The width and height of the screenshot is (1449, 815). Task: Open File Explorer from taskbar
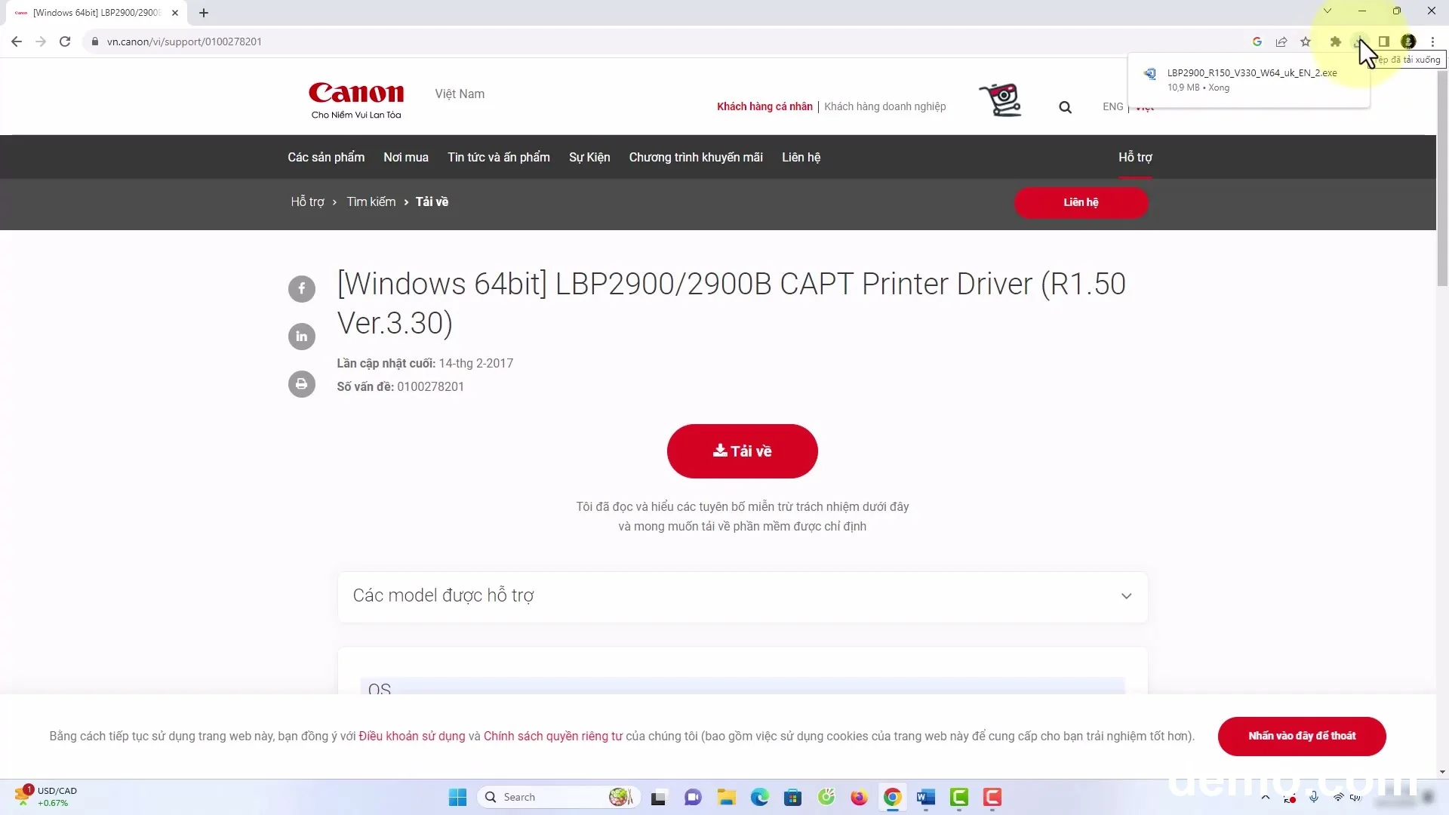point(726,797)
